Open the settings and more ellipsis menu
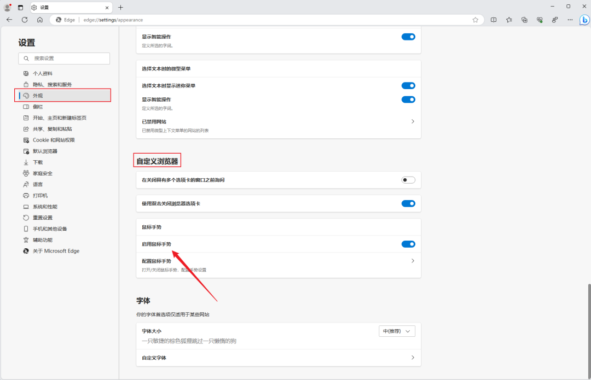591x380 pixels. coord(570,20)
